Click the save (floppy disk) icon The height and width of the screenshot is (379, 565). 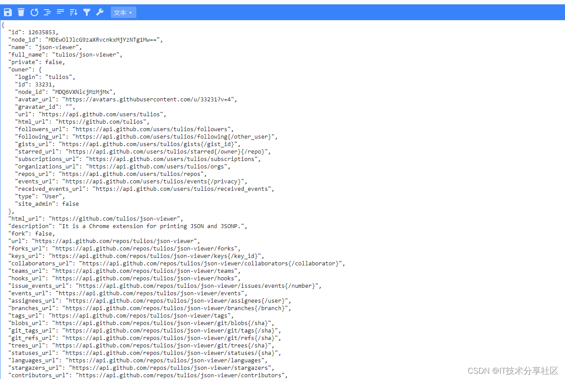tap(8, 12)
